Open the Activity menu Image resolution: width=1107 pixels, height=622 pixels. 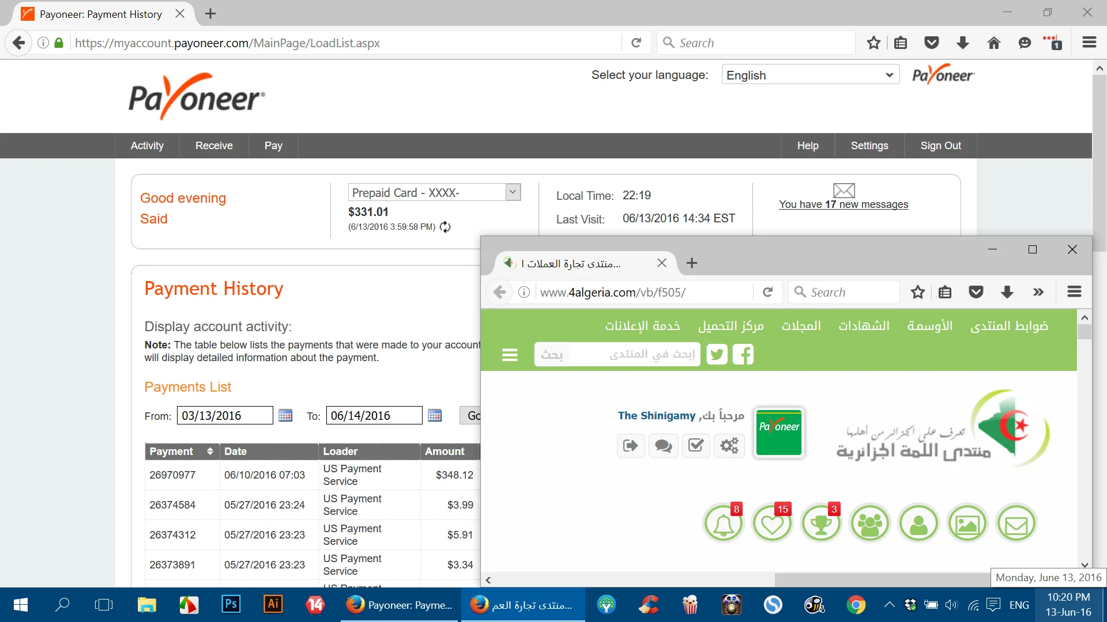pyautogui.click(x=147, y=146)
